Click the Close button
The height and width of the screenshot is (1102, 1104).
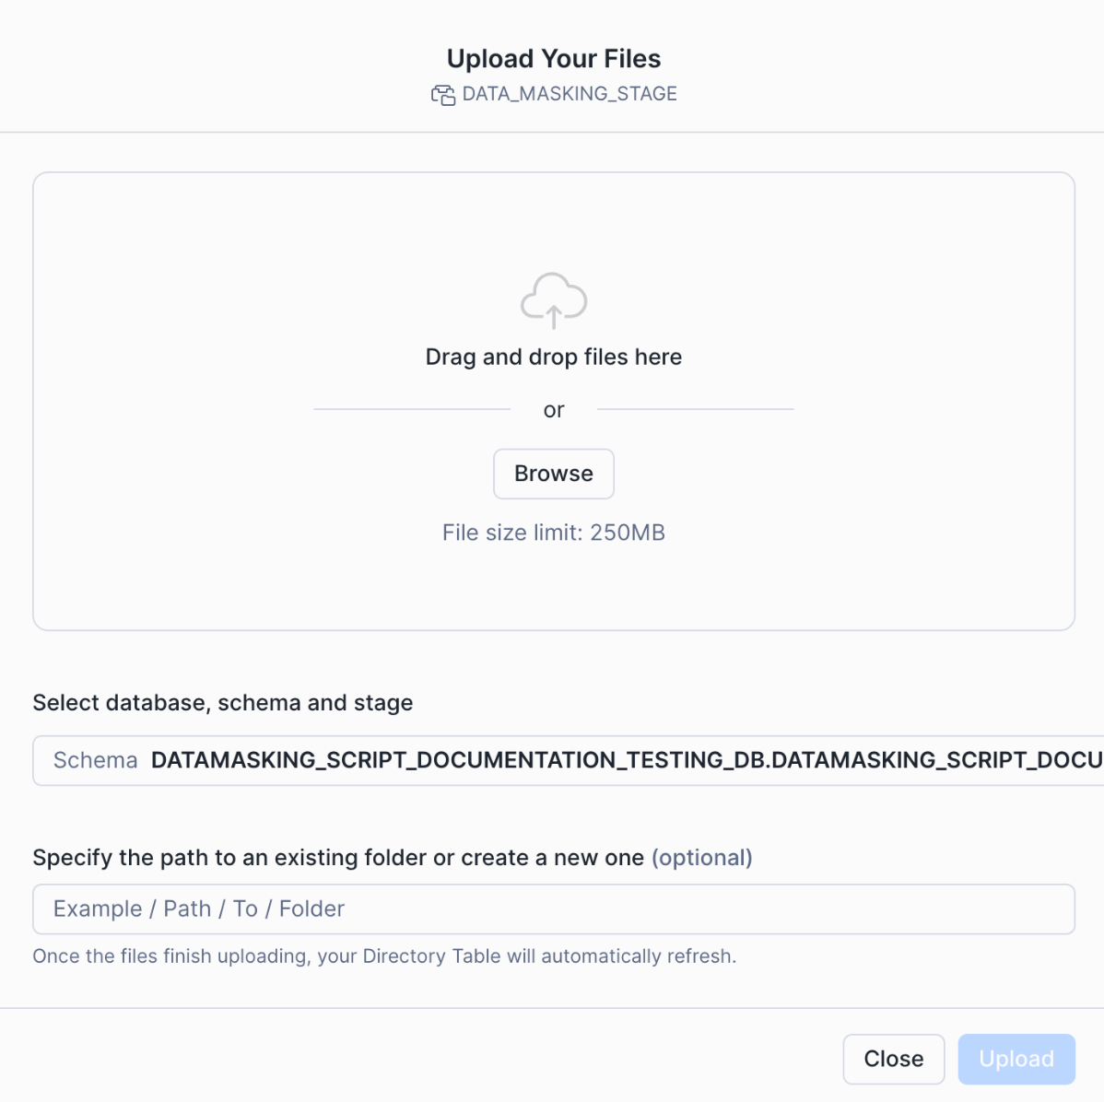[893, 1059]
